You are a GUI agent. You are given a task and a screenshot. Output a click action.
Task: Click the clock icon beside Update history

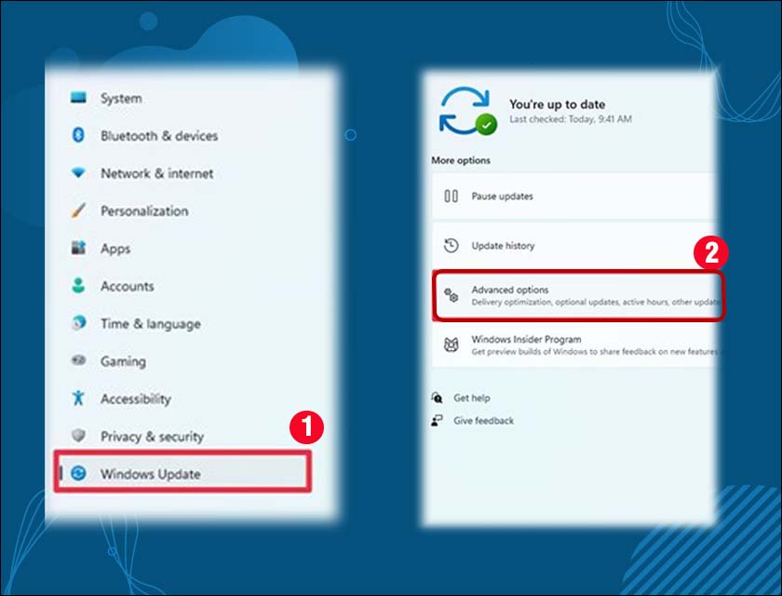[452, 245]
